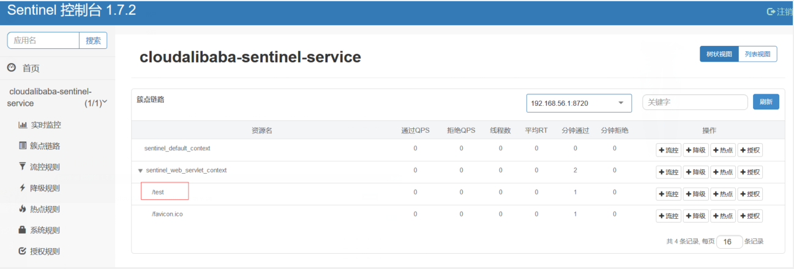Add 降级 rule for sentinel_default_context

695,150
